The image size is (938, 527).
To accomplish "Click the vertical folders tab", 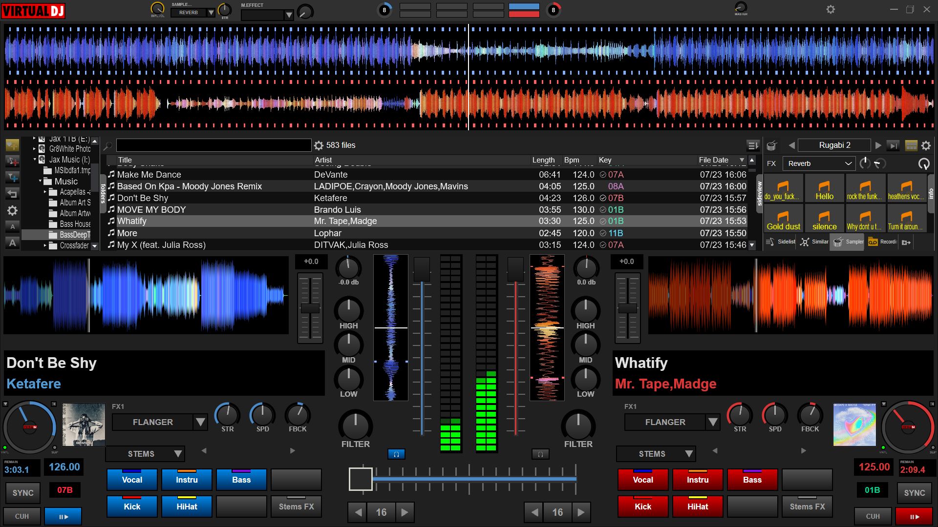I will pyautogui.click(x=103, y=194).
